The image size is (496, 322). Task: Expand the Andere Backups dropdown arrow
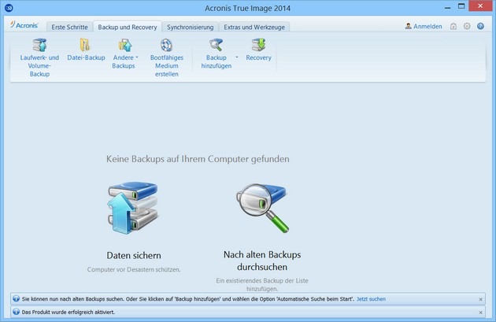137,57
